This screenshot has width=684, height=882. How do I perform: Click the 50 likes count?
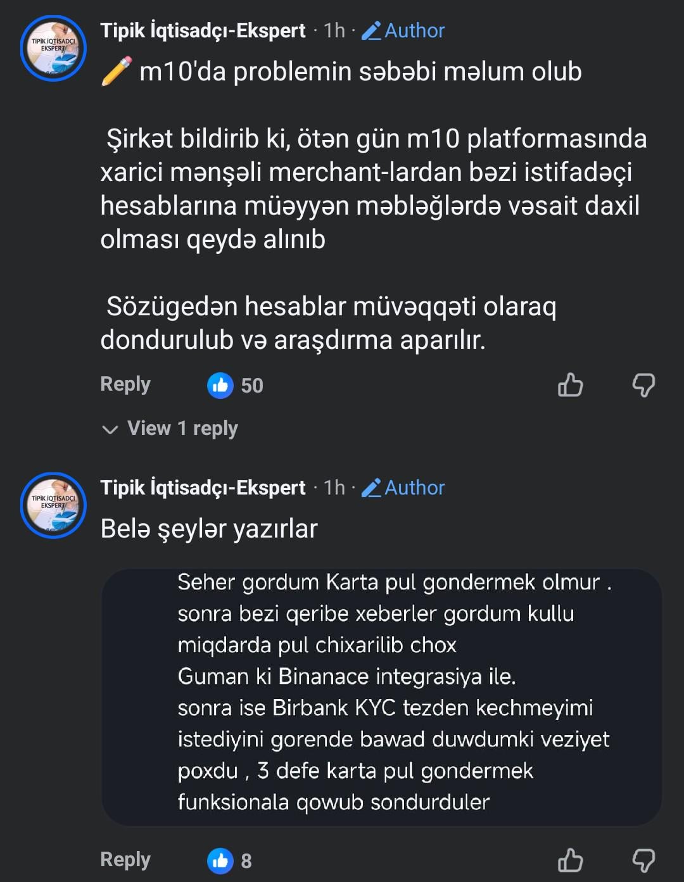coord(252,386)
